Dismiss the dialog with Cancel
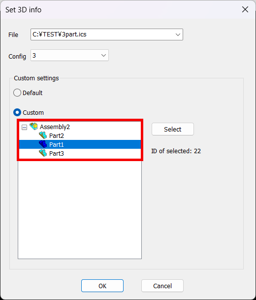Screen dimensions: 256x300 [162, 286]
